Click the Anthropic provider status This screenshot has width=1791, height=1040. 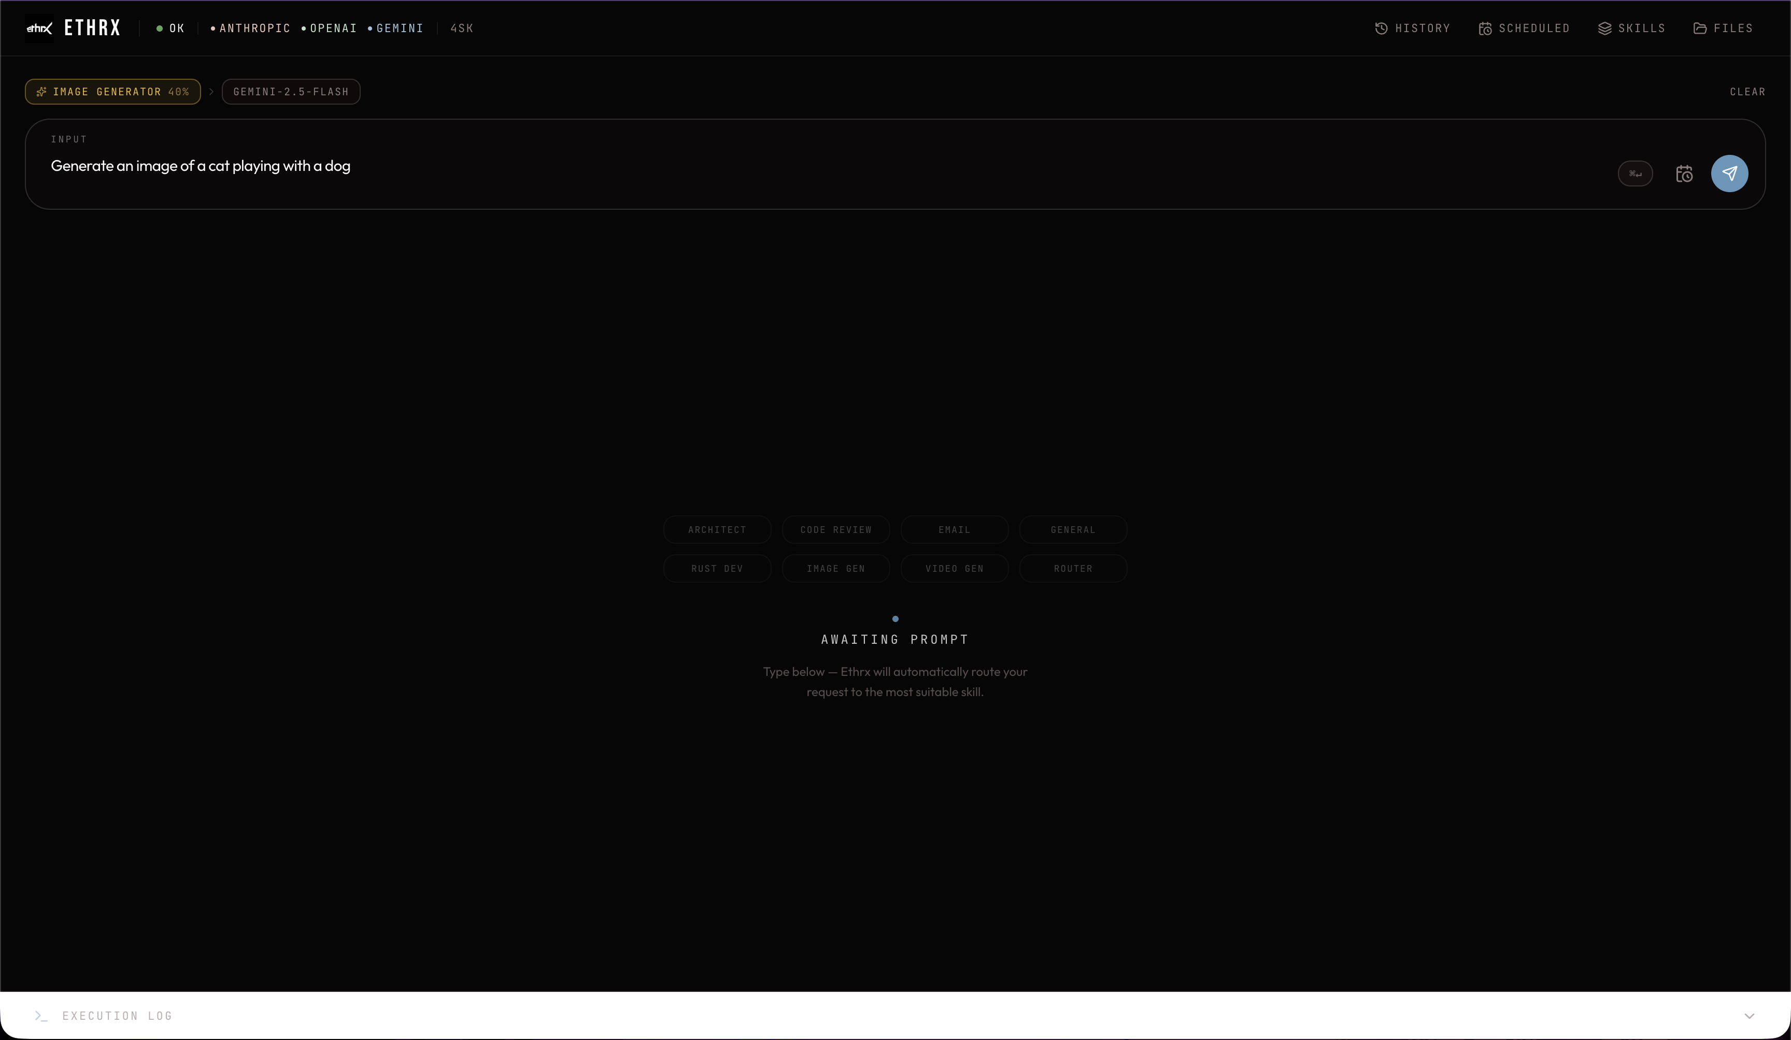tap(251, 28)
